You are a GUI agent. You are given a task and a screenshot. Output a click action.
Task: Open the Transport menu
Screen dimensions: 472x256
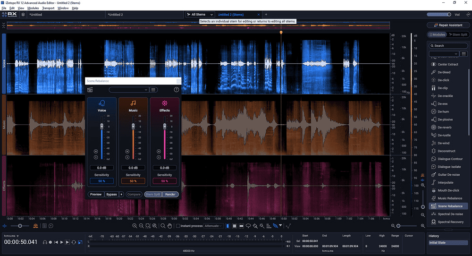pos(48,8)
